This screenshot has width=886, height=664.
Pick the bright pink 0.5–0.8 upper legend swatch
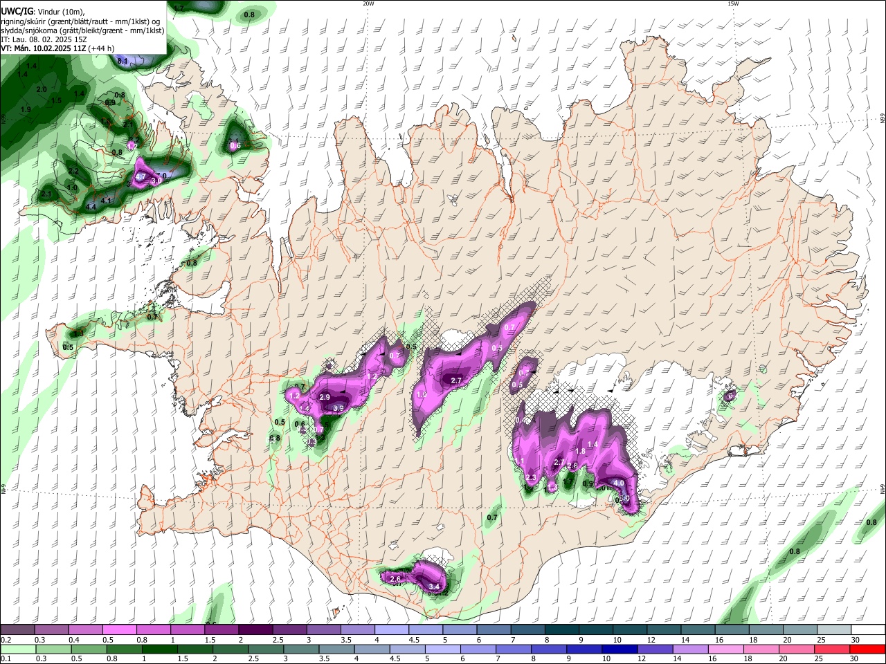coord(119,630)
